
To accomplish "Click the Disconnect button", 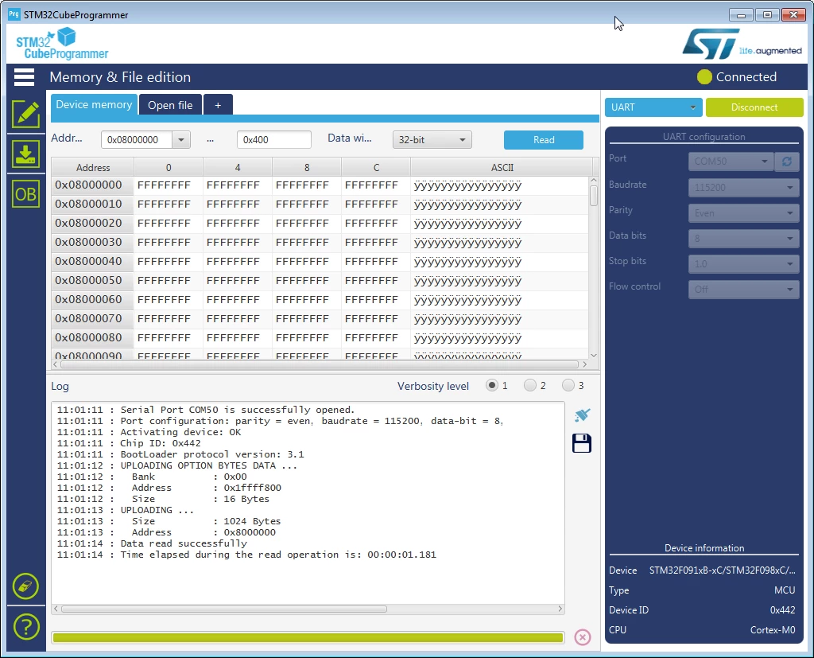I will (x=754, y=107).
